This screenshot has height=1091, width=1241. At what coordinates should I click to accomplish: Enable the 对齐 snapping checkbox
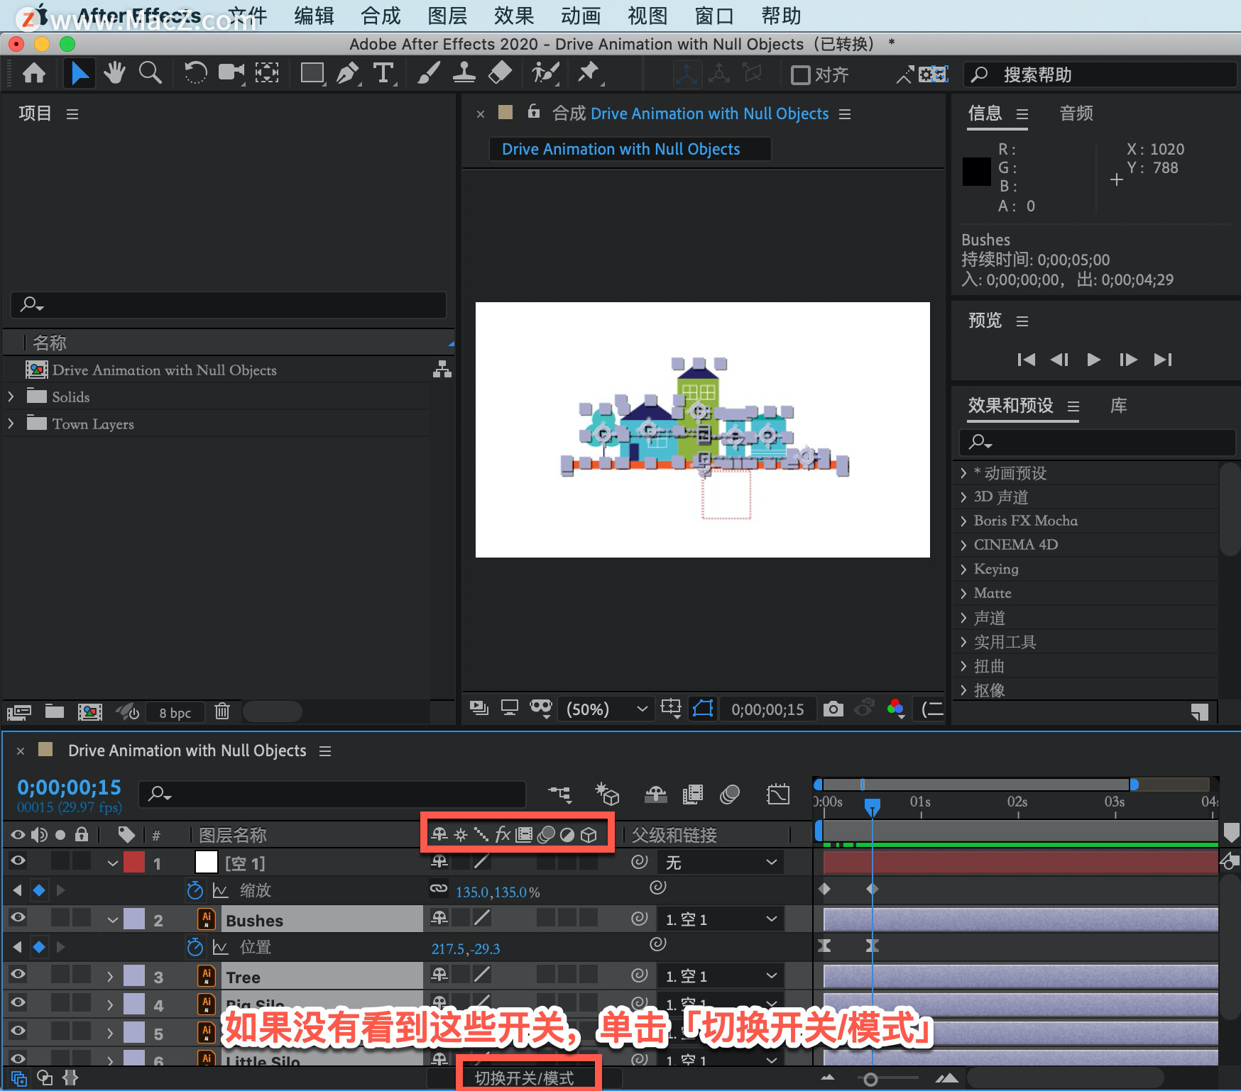[801, 74]
